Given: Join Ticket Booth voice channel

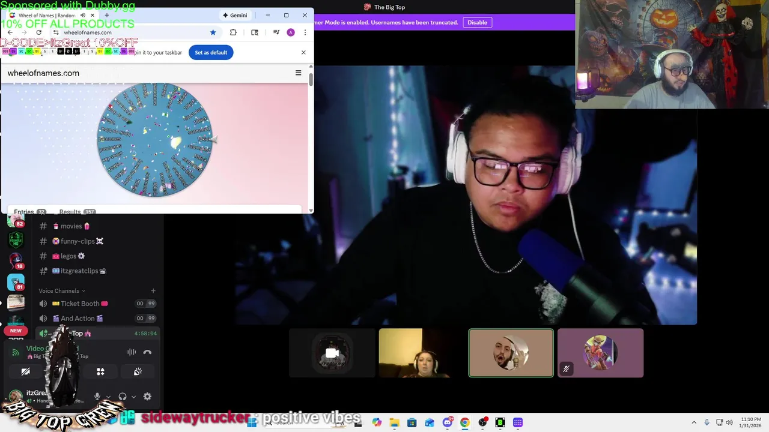Looking at the screenshot, I should tap(97, 304).
